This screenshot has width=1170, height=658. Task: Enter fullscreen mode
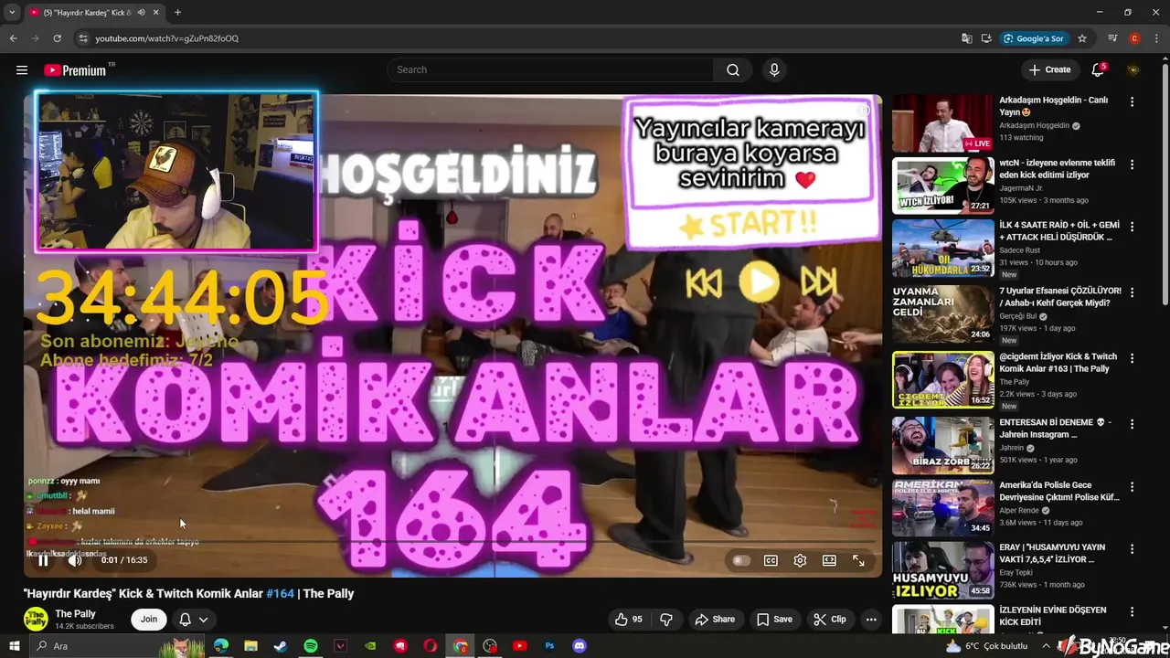click(x=858, y=560)
